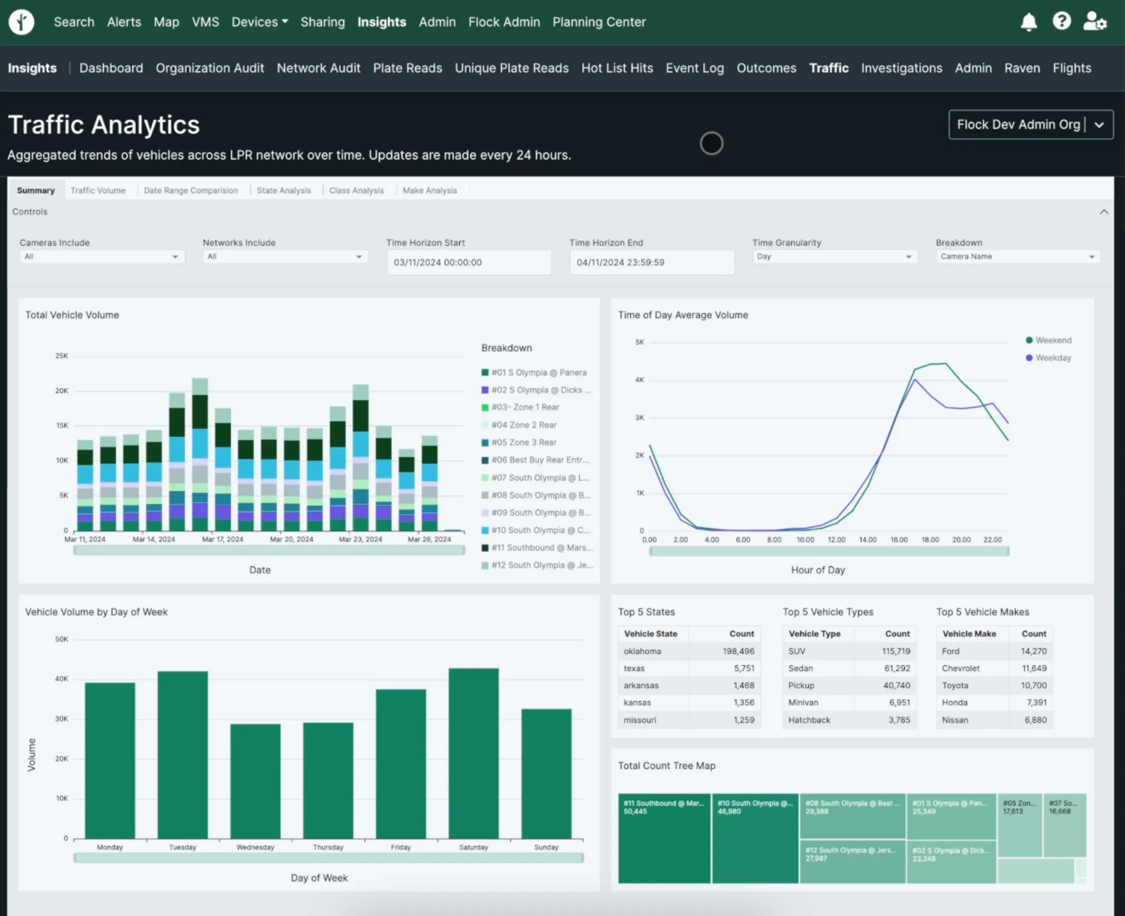Click the Time Horizon Start field
This screenshot has height=916, width=1125.
469,262
